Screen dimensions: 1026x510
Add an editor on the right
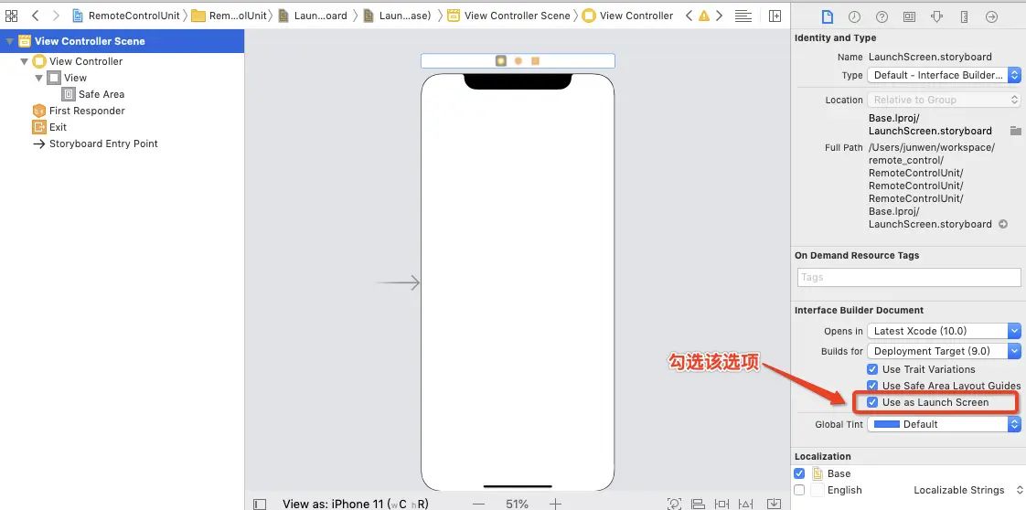tap(775, 16)
